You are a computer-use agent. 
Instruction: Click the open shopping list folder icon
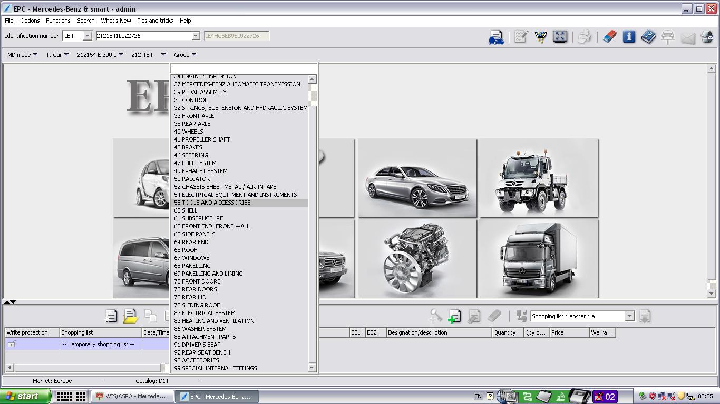click(x=130, y=316)
